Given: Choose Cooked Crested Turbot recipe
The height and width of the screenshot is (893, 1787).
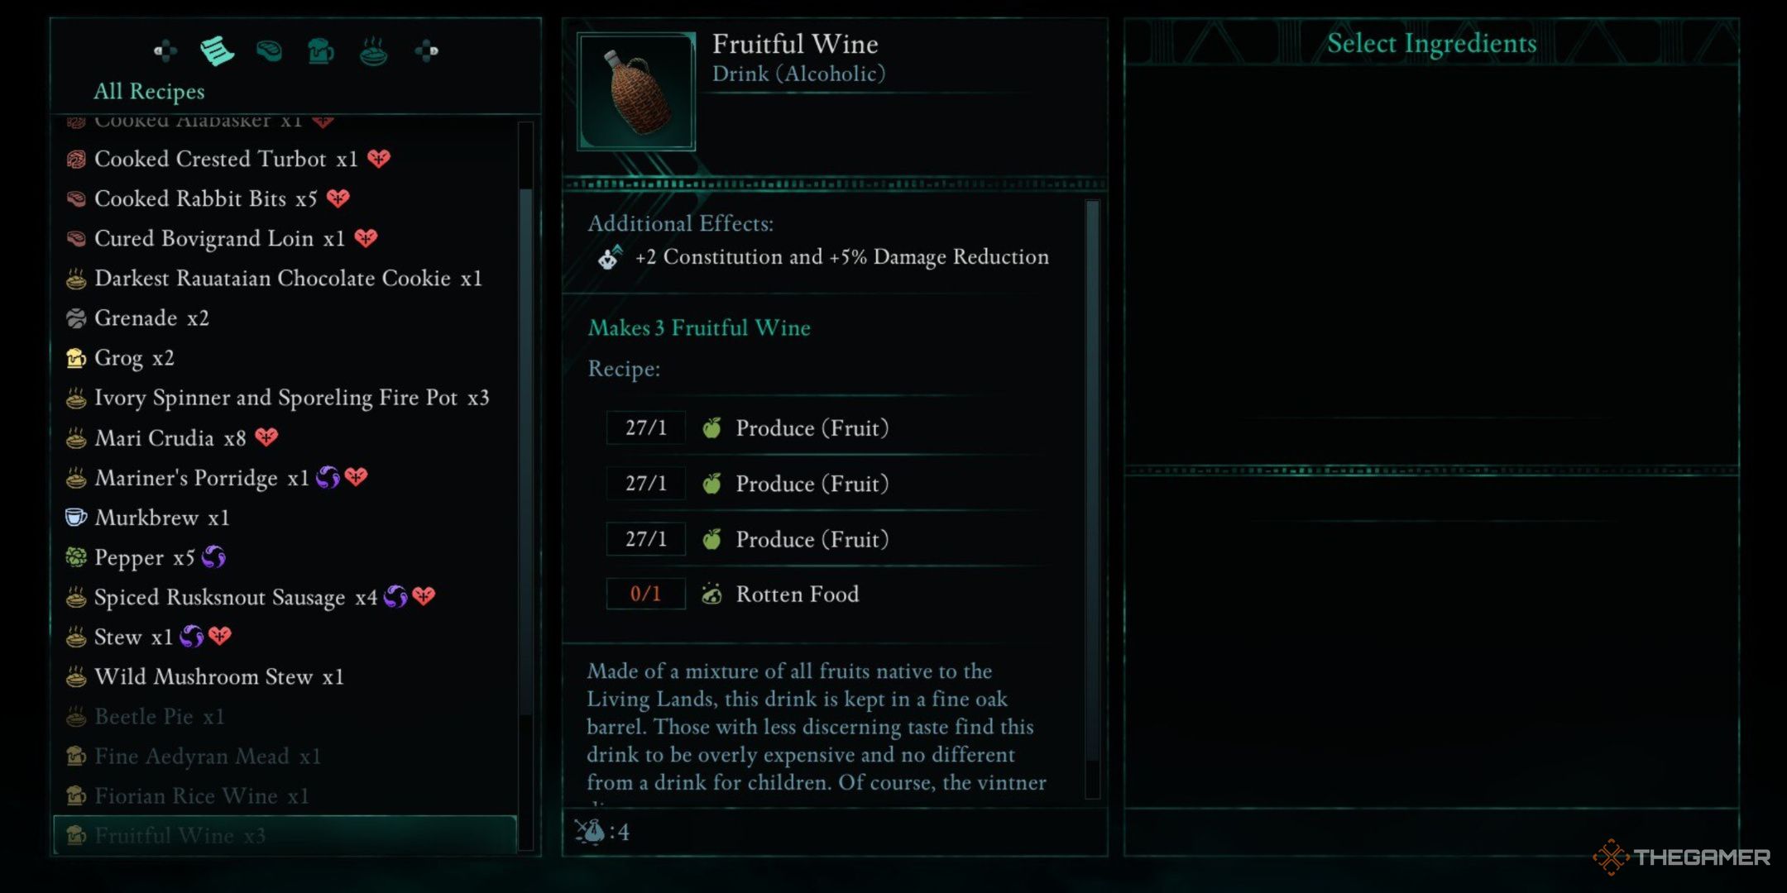Looking at the screenshot, I should click(x=225, y=159).
